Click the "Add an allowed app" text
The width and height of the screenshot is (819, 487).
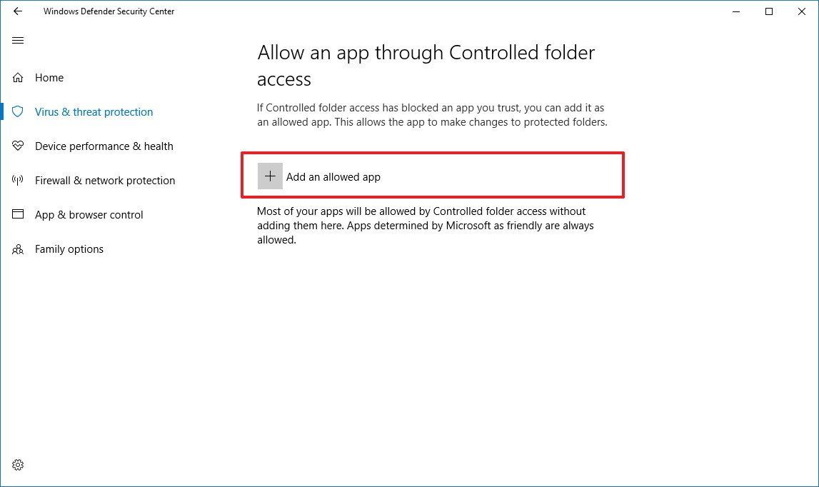(x=333, y=177)
